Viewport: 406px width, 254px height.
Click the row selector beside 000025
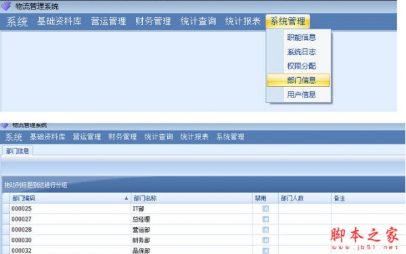point(6,209)
